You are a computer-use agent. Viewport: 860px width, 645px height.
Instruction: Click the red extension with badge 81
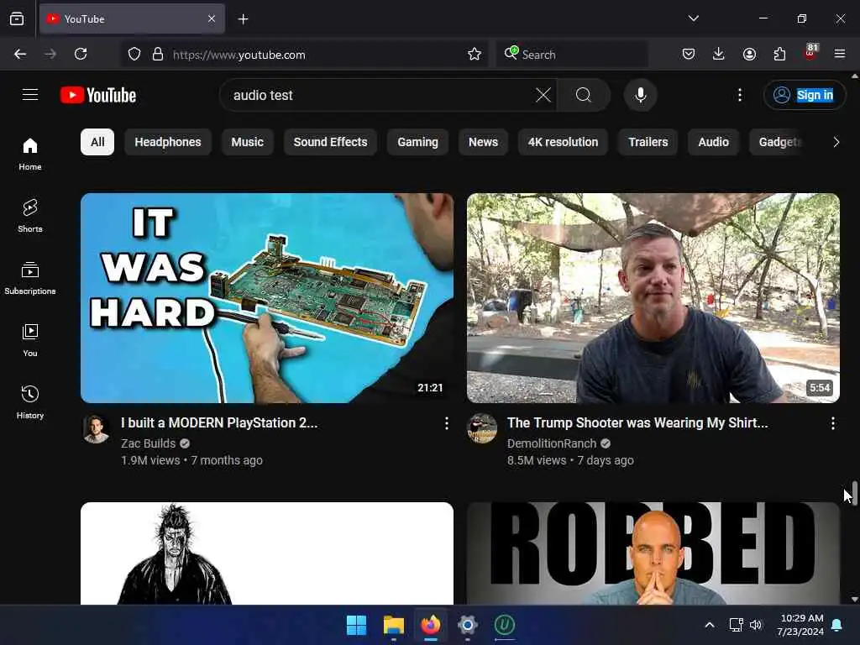(x=810, y=53)
